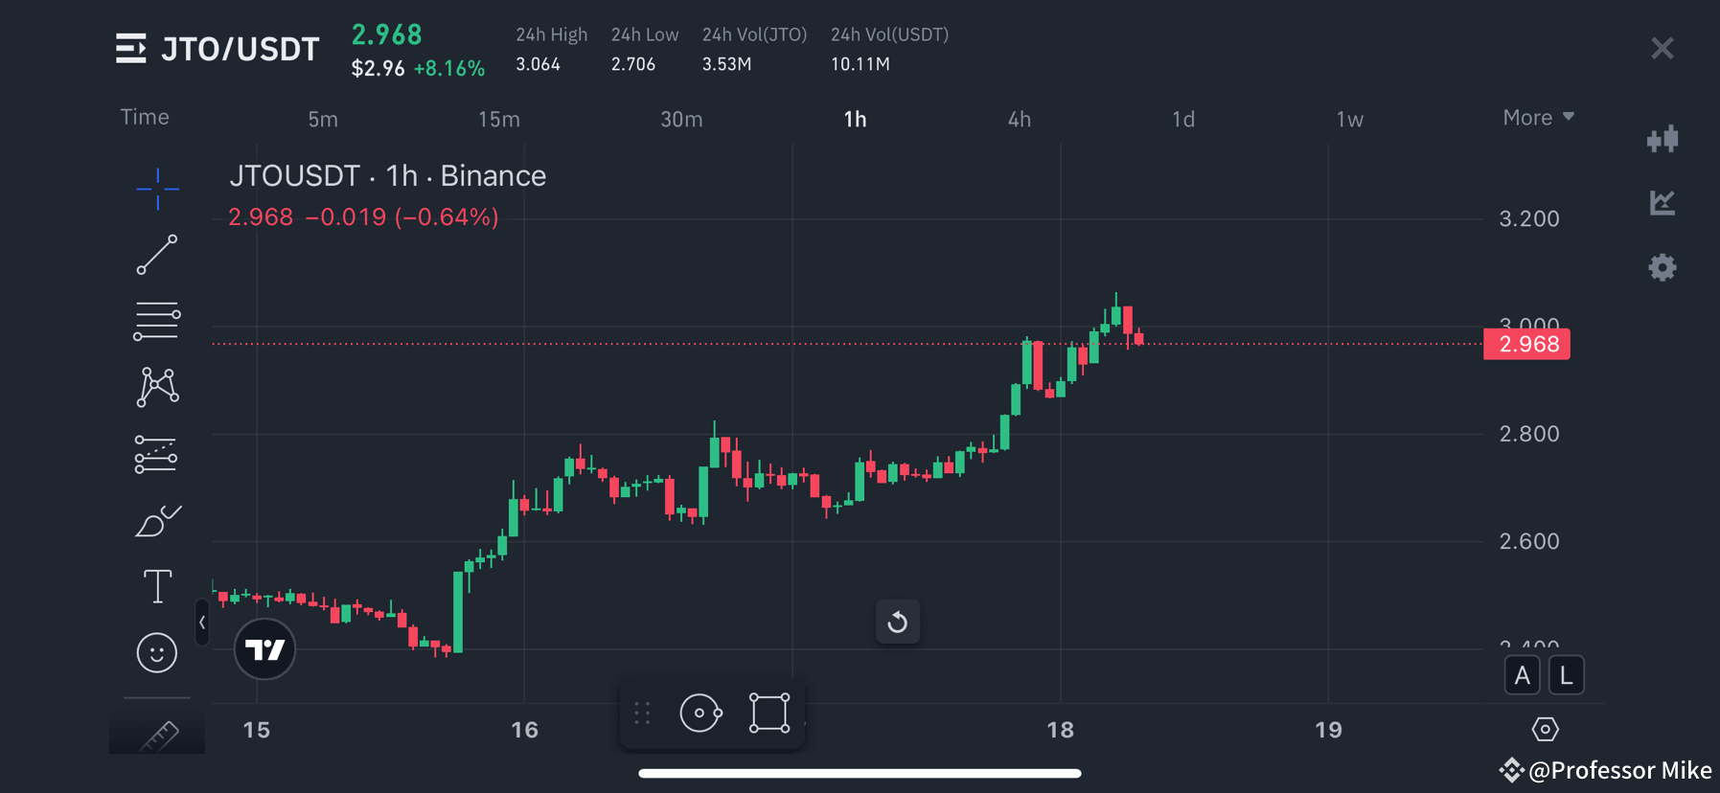Click the chart reset/refresh button

coord(898,622)
